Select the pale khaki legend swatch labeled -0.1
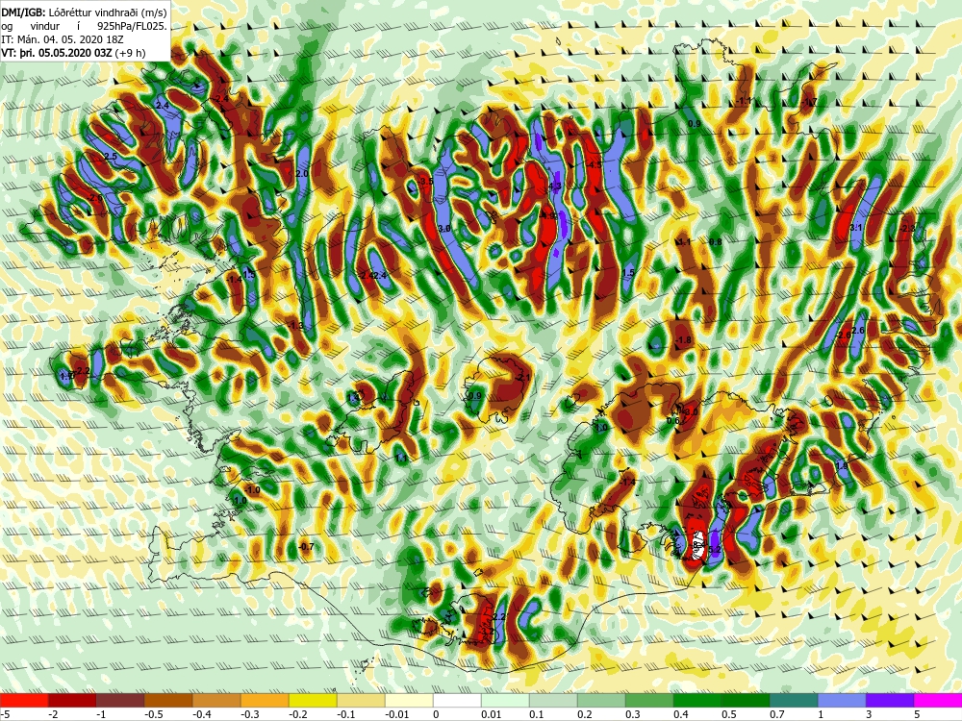 [x=361, y=700]
